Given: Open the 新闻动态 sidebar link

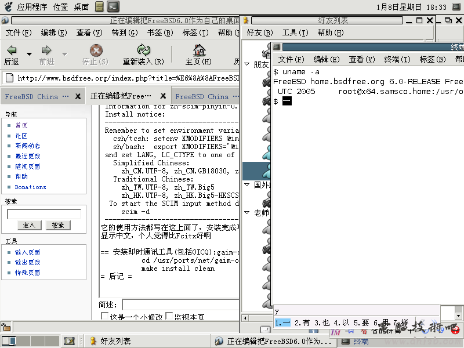Looking at the screenshot, I should pyautogui.click(x=27, y=146).
